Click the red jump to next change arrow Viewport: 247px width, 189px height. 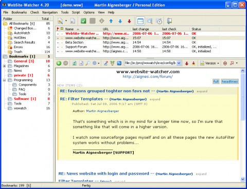[x=187, y=64]
